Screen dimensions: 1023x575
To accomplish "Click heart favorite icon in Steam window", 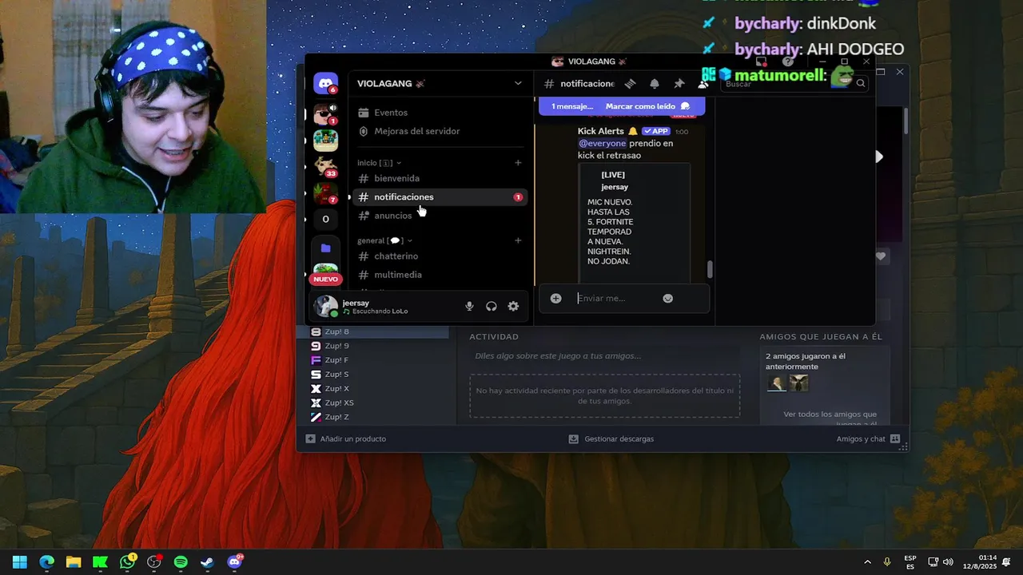I will 881,256.
